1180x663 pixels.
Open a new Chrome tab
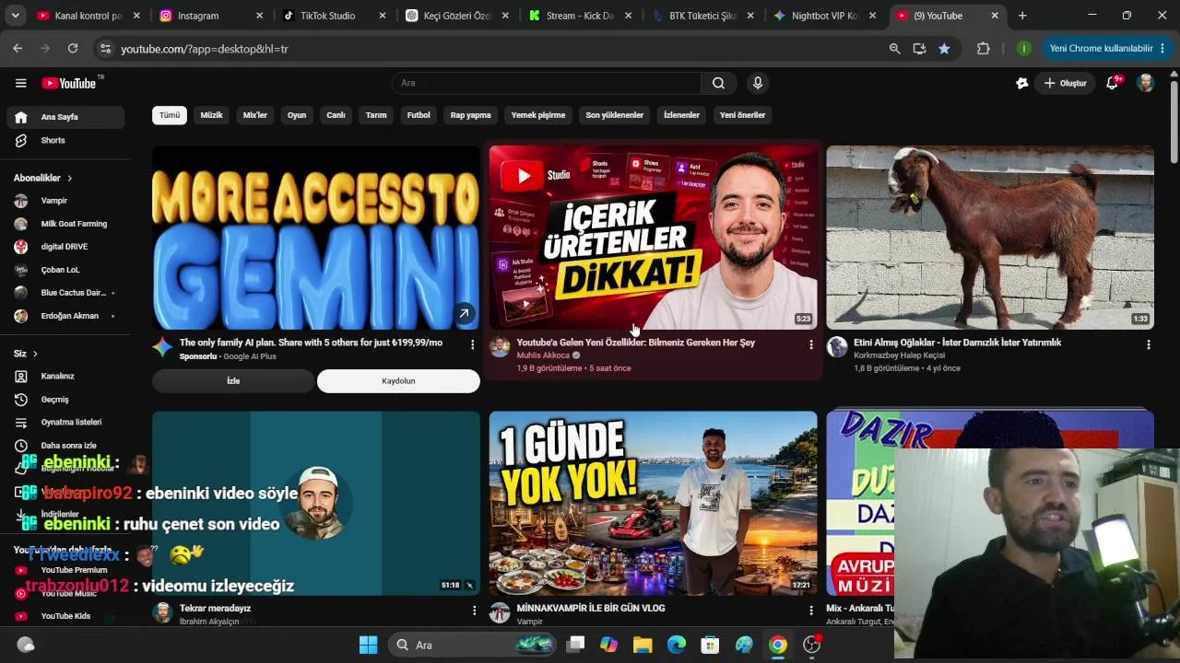[1022, 16]
